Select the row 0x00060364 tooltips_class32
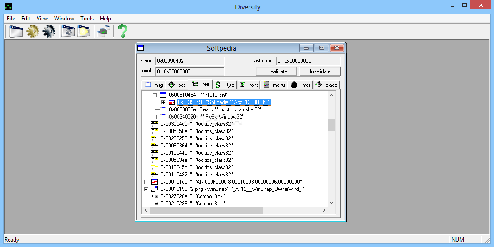494x247 pixels. 197,145
